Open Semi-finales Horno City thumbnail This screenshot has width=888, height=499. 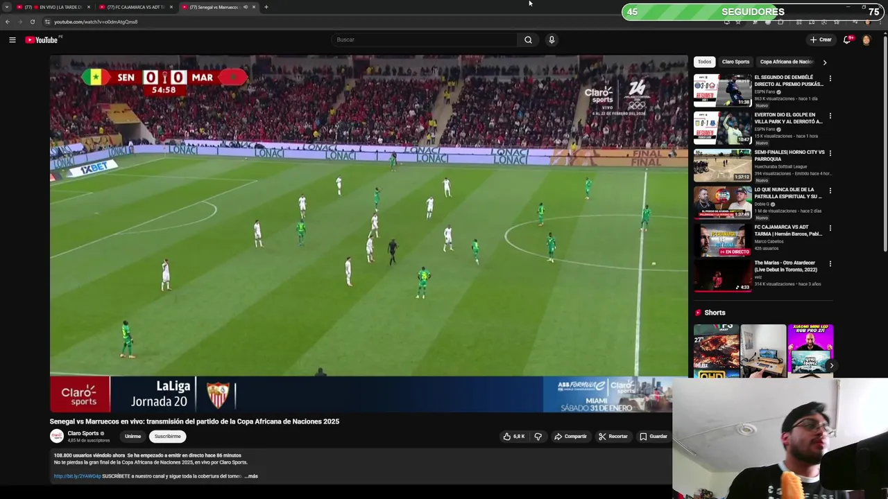[x=722, y=165]
